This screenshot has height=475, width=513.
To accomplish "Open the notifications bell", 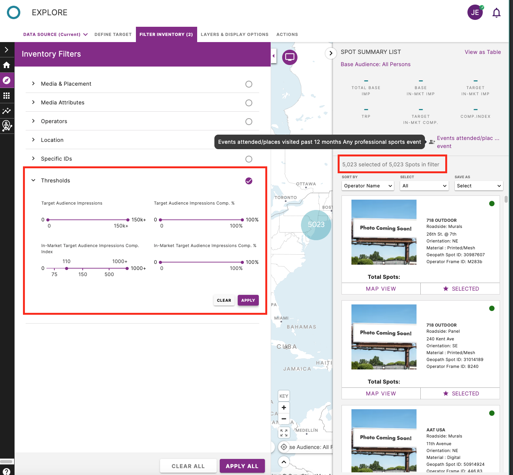I will (497, 13).
